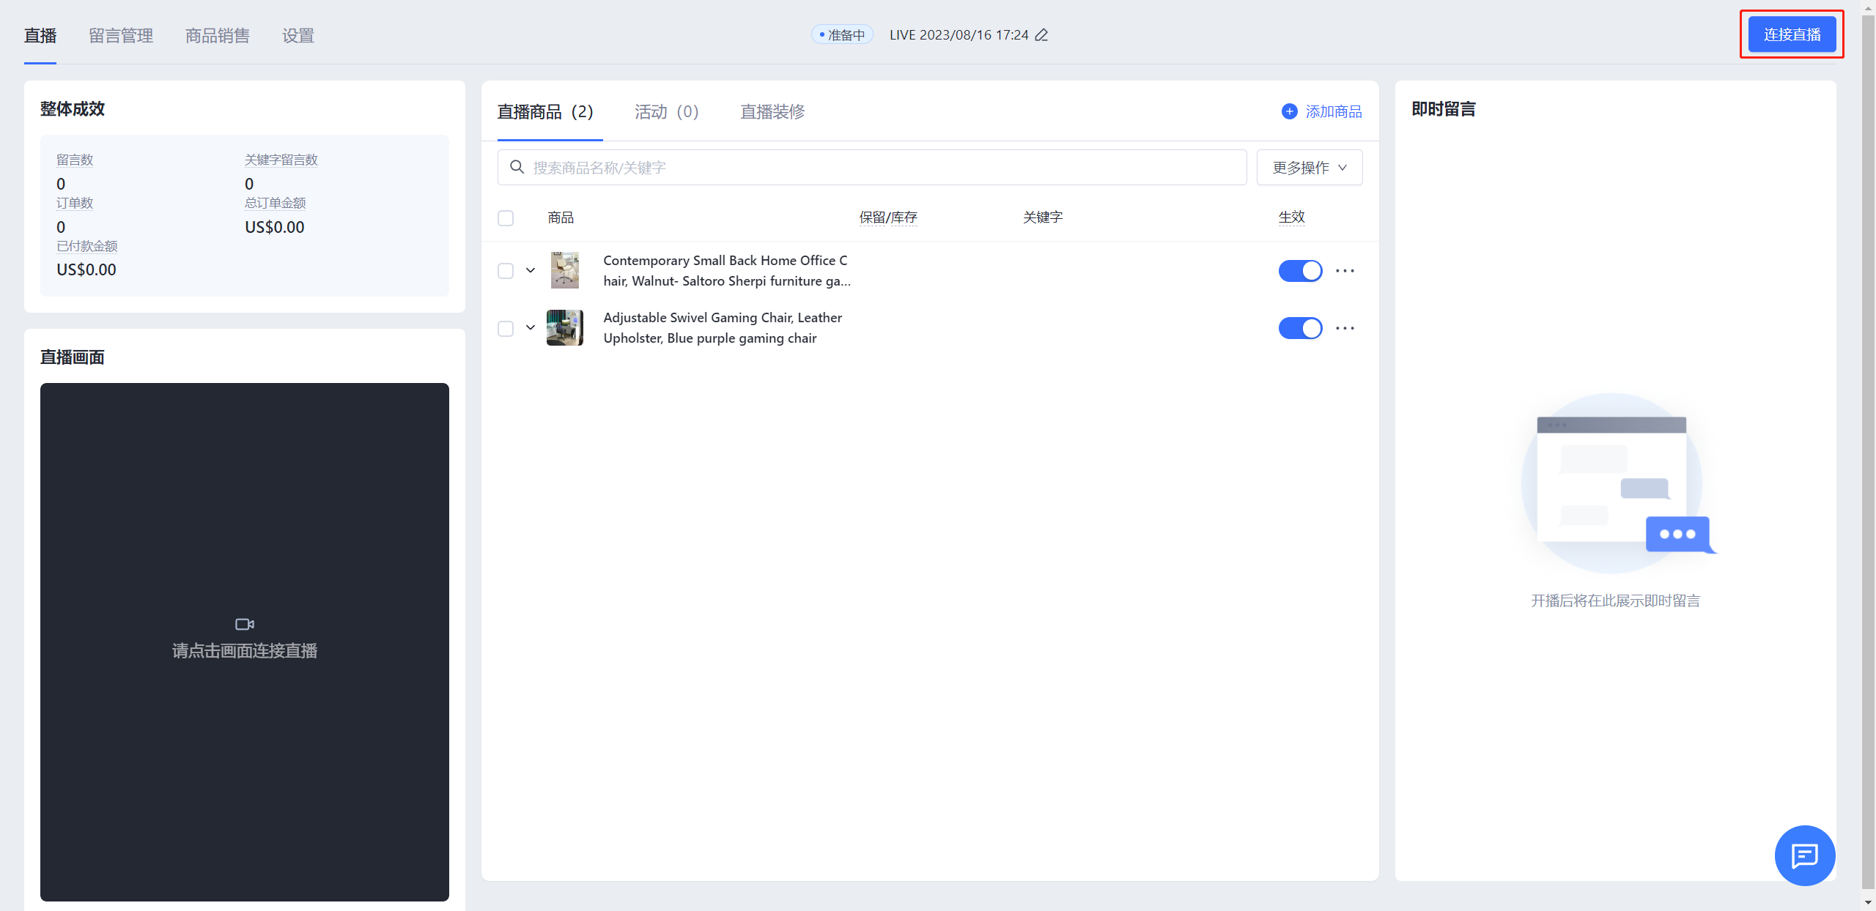Open the 设置 tab

[x=298, y=36]
